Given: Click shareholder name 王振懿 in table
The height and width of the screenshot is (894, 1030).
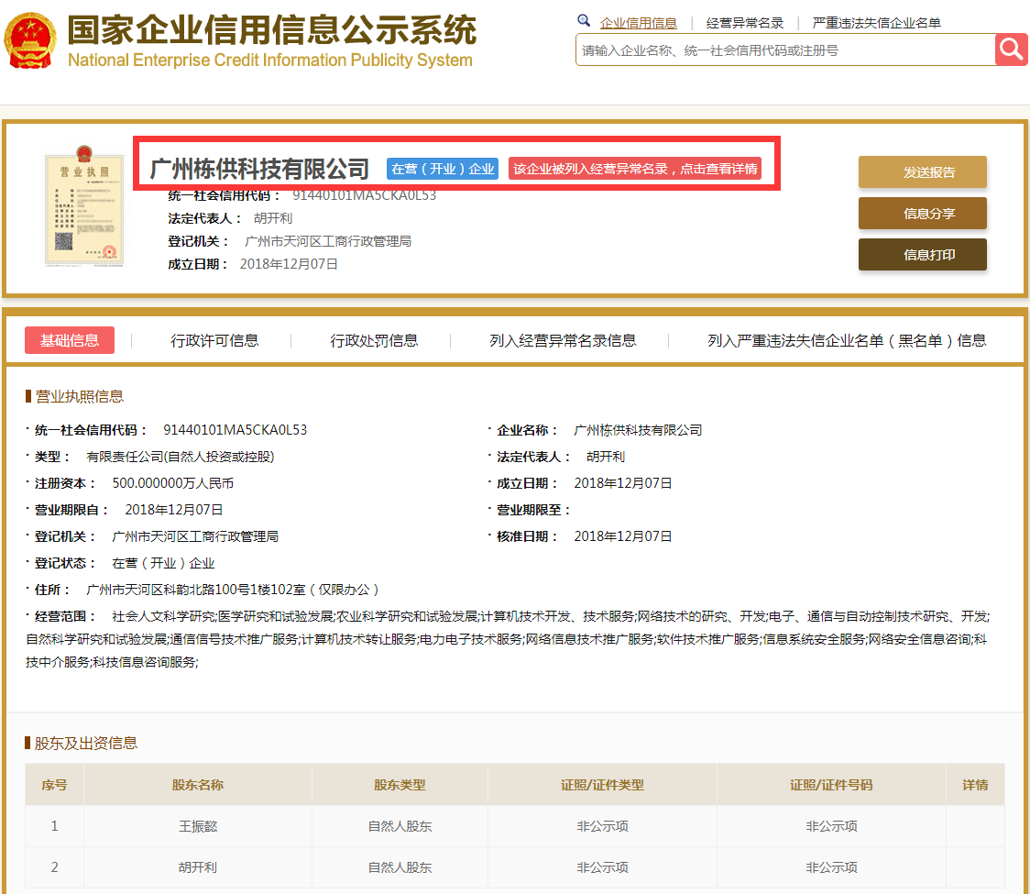Looking at the screenshot, I should click(198, 826).
